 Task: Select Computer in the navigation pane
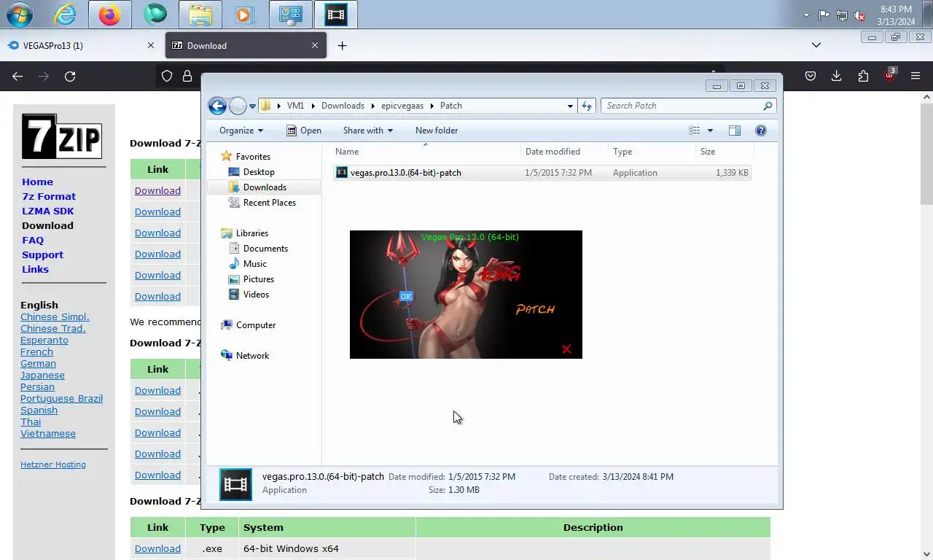(x=256, y=325)
